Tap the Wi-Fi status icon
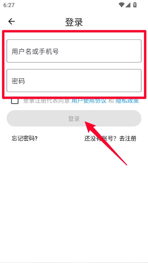The width and height of the screenshot is (148, 263). point(121,5)
